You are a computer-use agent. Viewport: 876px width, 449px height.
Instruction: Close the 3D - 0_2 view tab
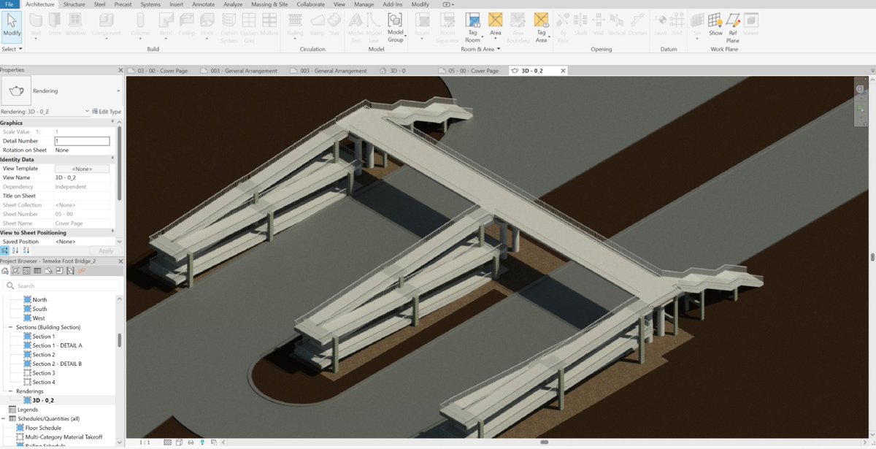point(561,71)
